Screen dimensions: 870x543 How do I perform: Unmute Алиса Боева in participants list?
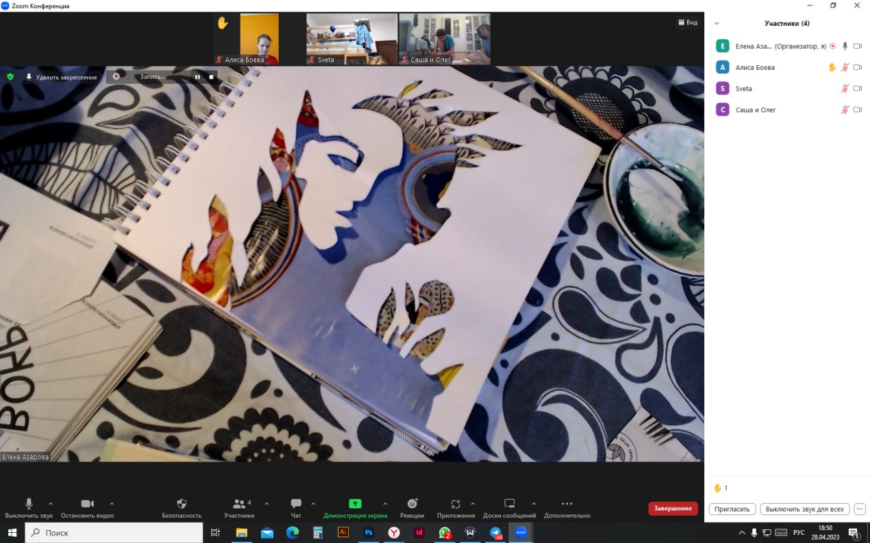point(845,67)
